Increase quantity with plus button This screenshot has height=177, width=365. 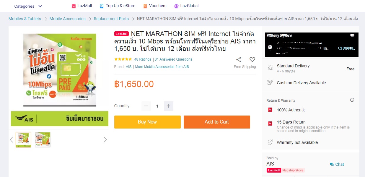click(x=168, y=106)
